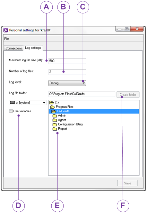147x213 pixels.
Task: Click the Admin folder icon
Action: pyautogui.click(x=55, y=116)
